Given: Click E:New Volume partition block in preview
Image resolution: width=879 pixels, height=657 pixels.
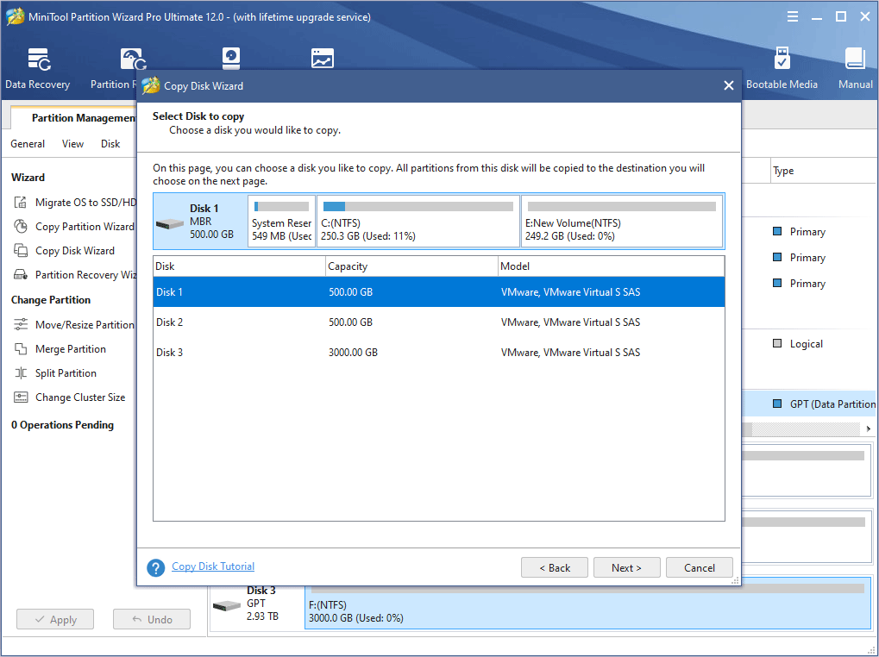Looking at the screenshot, I should (622, 221).
